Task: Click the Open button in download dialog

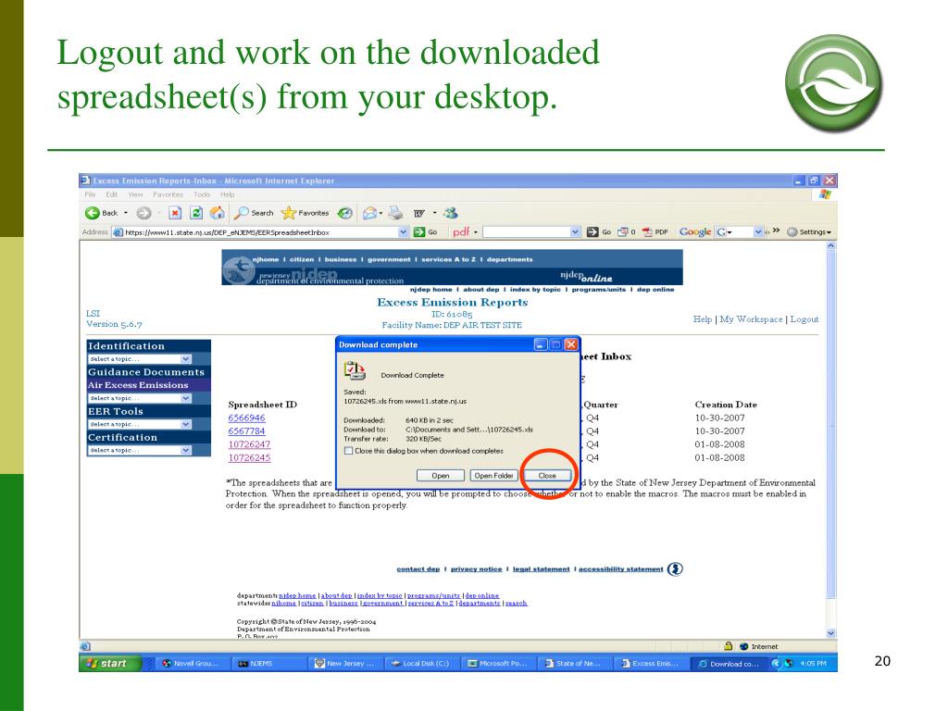Action: pyautogui.click(x=440, y=476)
